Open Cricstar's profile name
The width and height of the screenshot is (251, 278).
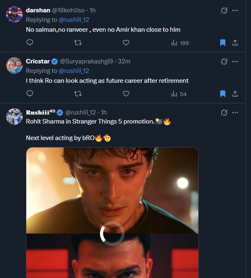[x=38, y=61]
